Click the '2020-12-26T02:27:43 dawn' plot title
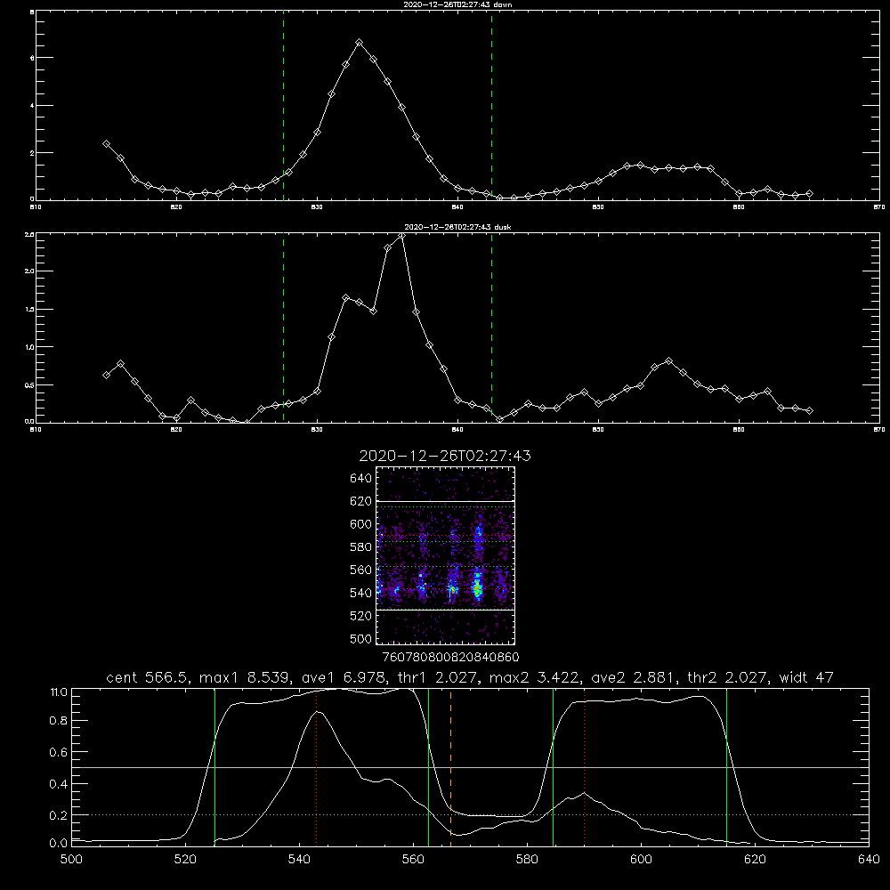The height and width of the screenshot is (890, 890). (x=457, y=4)
